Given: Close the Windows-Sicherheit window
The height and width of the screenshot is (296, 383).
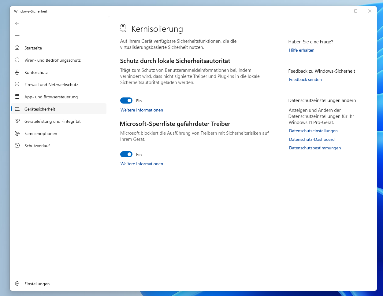Looking at the screenshot, I should point(370,11).
